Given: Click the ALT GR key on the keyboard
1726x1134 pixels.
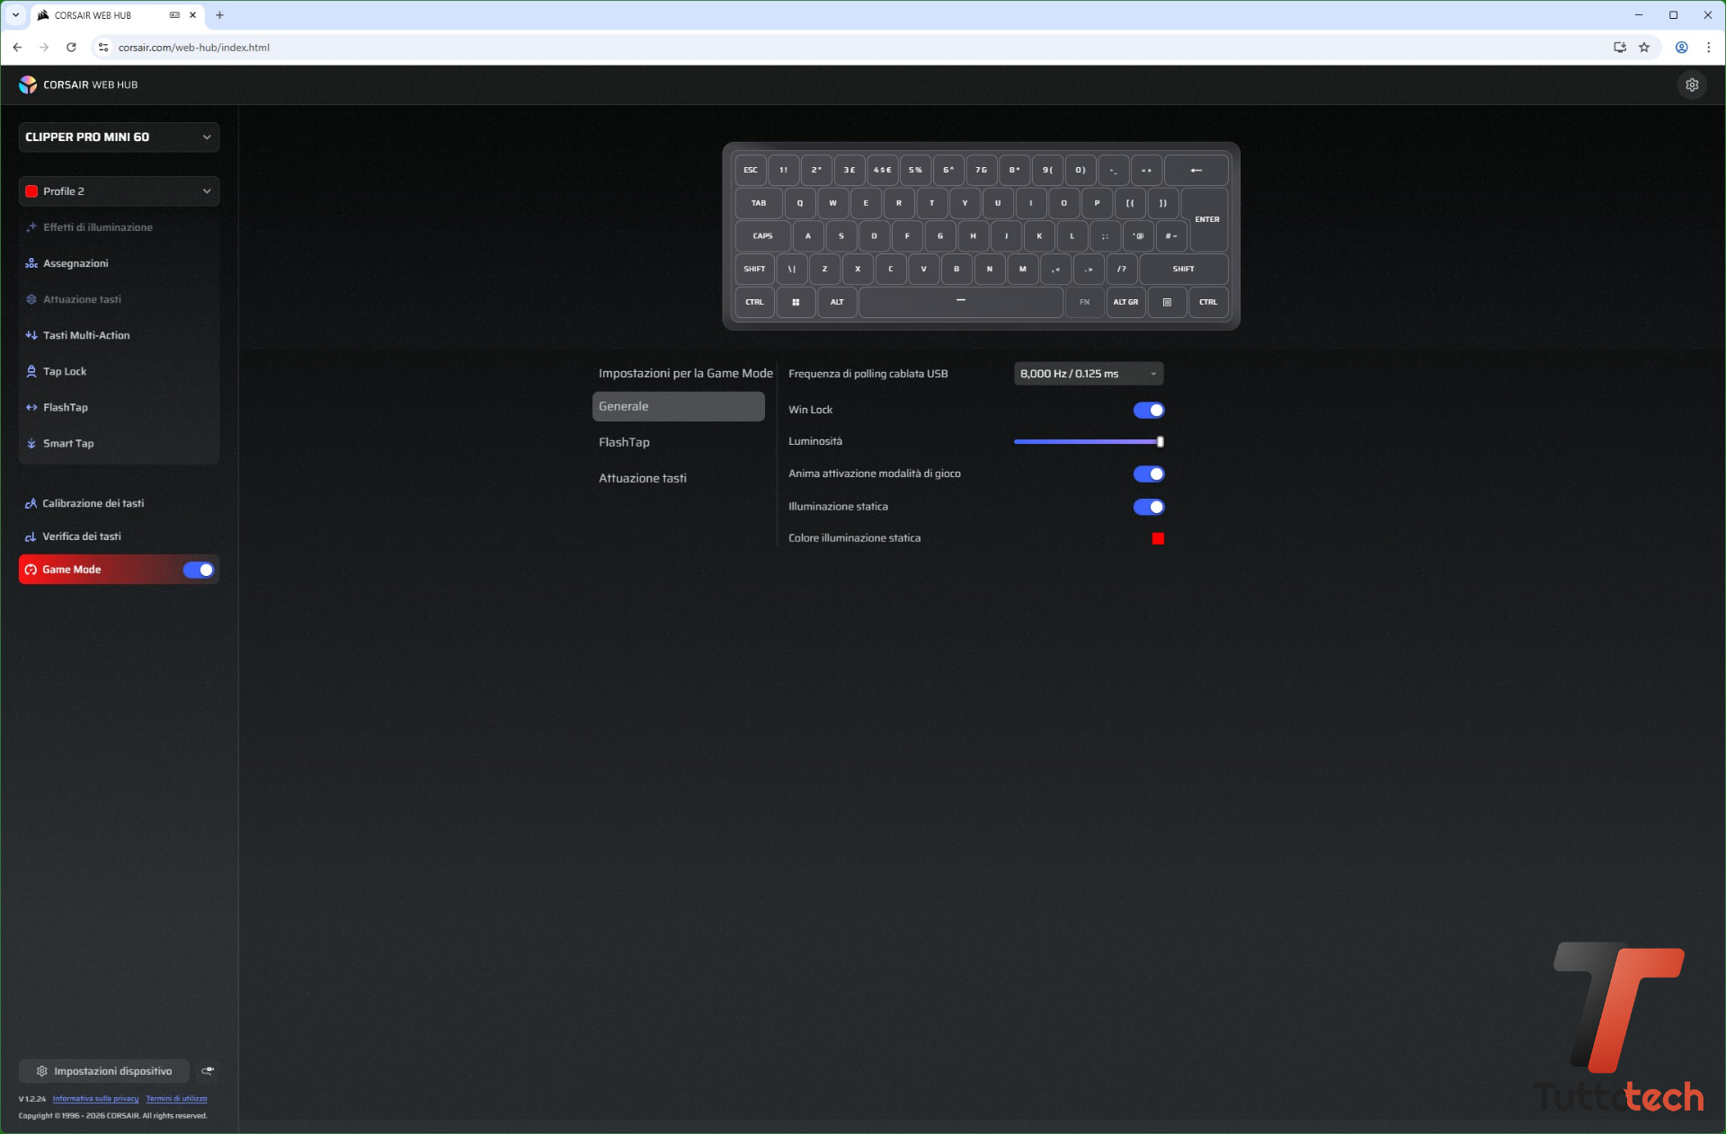Looking at the screenshot, I should tap(1126, 302).
